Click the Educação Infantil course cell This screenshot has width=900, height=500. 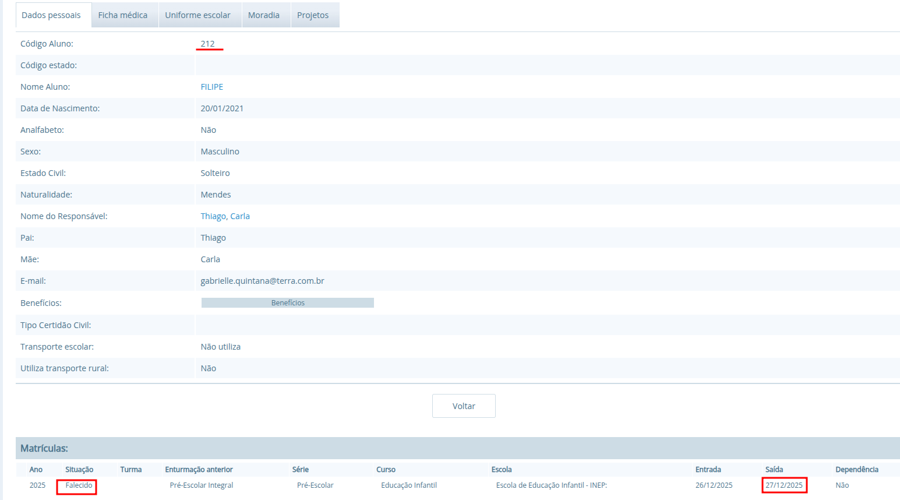[408, 485]
